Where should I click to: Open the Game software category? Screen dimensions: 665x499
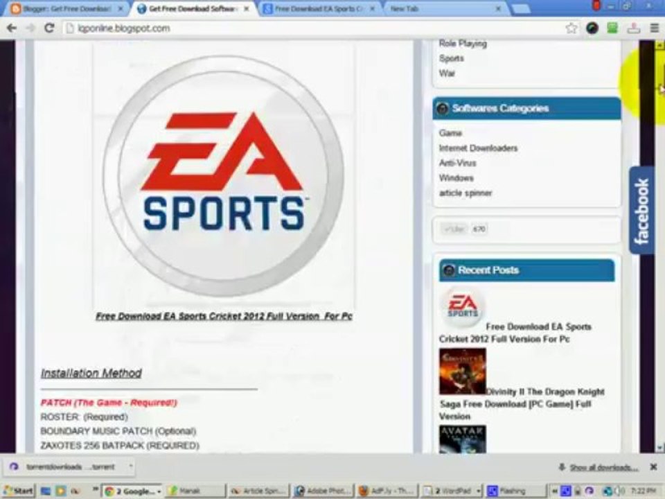click(450, 133)
